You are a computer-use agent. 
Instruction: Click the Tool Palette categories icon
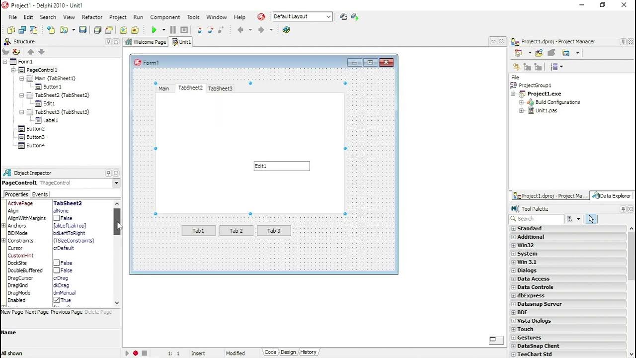pyautogui.click(x=570, y=219)
